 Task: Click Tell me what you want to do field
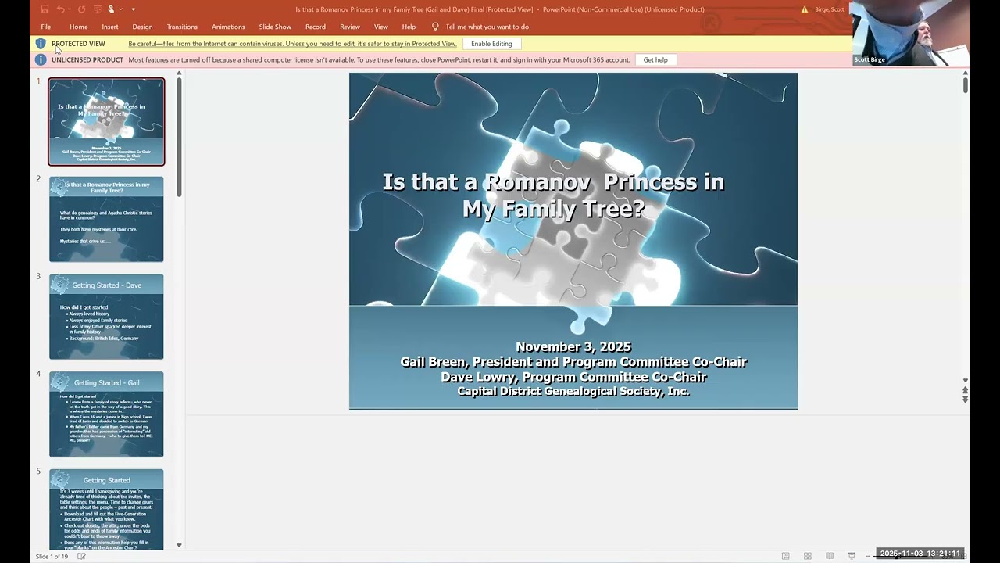click(487, 27)
